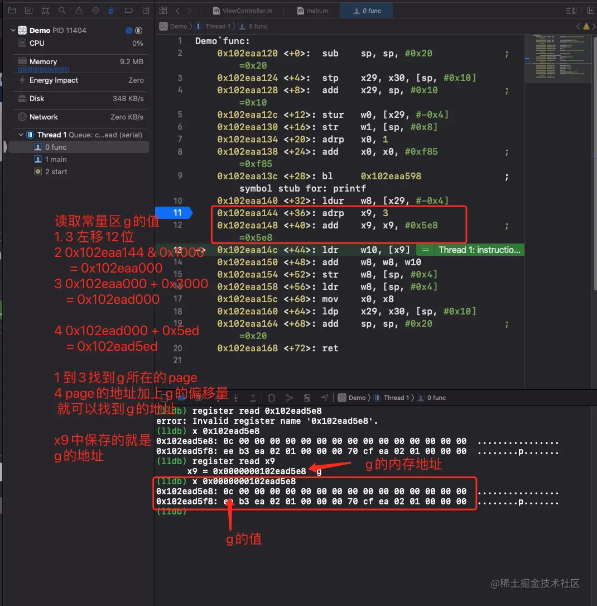Open the Breakpoint navigator tag icon
The width and height of the screenshot is (597, 606).
click(129, 11)
